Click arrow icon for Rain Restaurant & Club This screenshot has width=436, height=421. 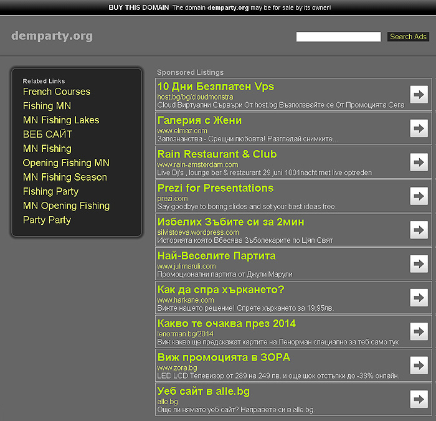(419, 162)
